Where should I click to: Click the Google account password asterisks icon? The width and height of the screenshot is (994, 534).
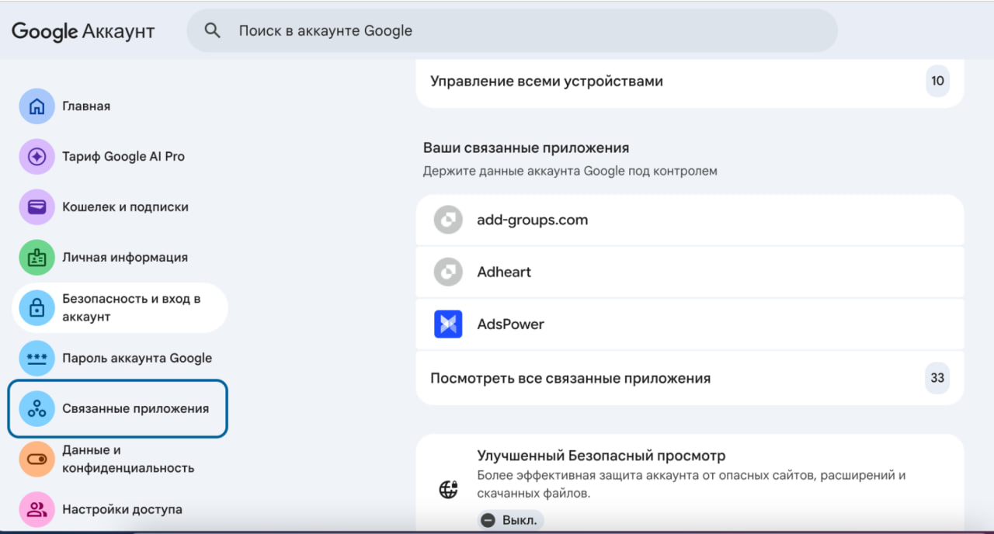coord(36,359)
